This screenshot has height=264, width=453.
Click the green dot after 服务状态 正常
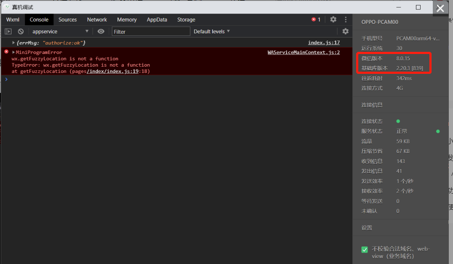438,132
